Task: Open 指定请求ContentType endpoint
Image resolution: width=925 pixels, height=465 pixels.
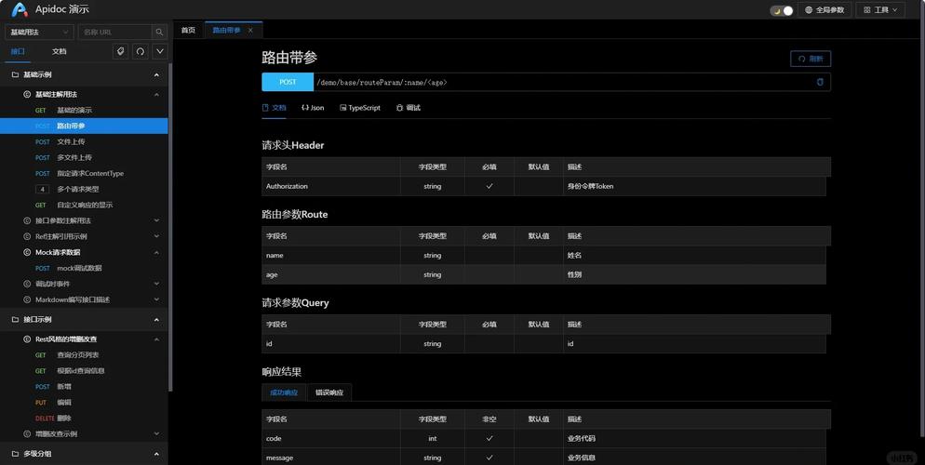Action: (x=84, y=173)
